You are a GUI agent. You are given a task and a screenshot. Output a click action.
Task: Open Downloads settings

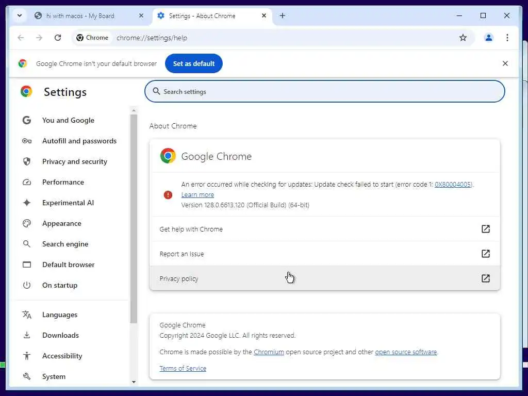60,335
